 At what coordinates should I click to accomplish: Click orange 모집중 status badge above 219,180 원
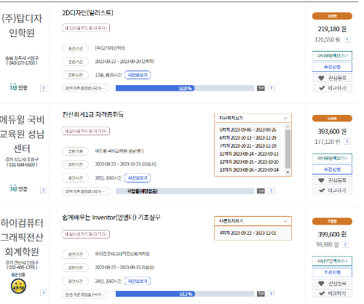pos(332,16)
